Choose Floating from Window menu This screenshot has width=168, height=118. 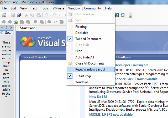point(91,27)
